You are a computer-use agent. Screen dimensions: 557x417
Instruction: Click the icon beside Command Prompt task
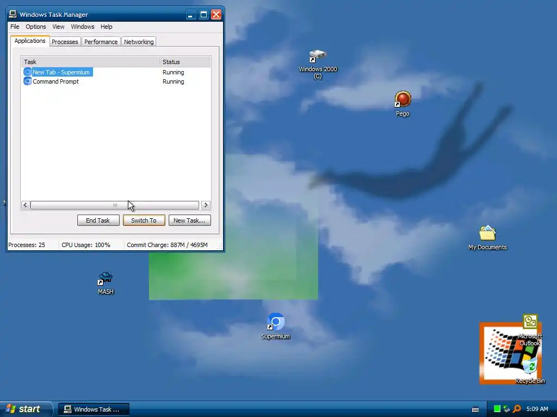tap(27, 81)
